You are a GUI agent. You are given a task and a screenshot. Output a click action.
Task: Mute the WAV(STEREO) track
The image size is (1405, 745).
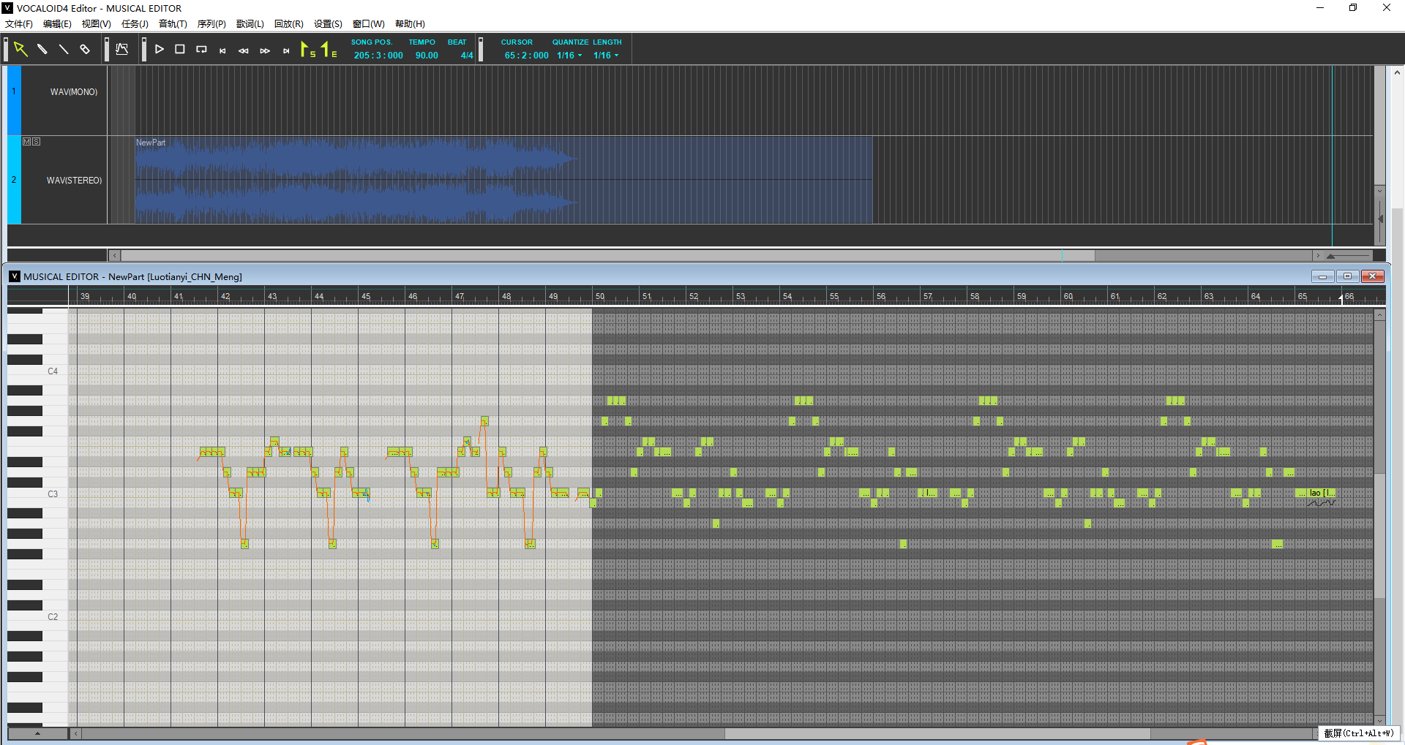27,142
